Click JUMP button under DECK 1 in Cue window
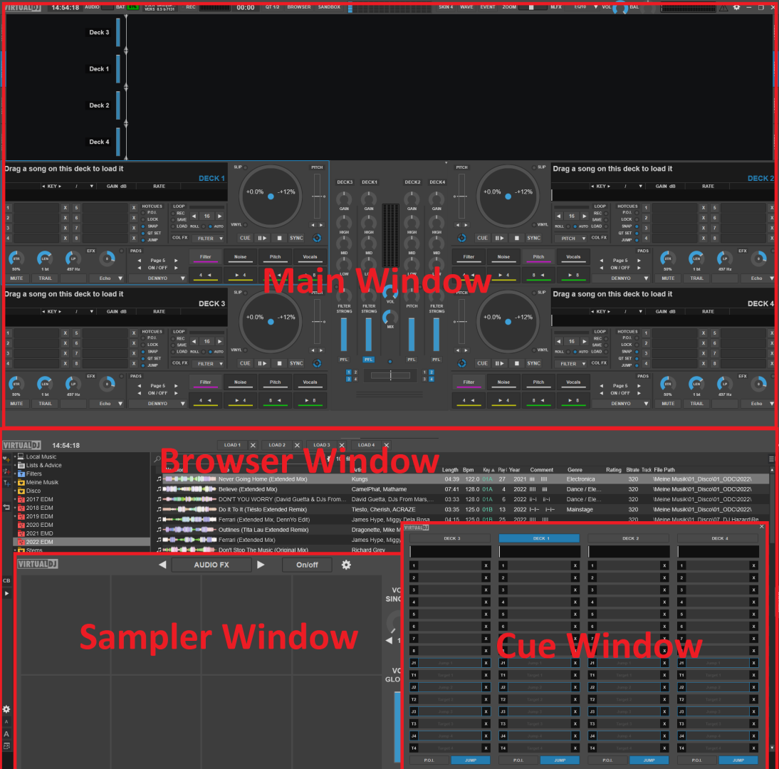779x769 pixels. pos(560,760)
